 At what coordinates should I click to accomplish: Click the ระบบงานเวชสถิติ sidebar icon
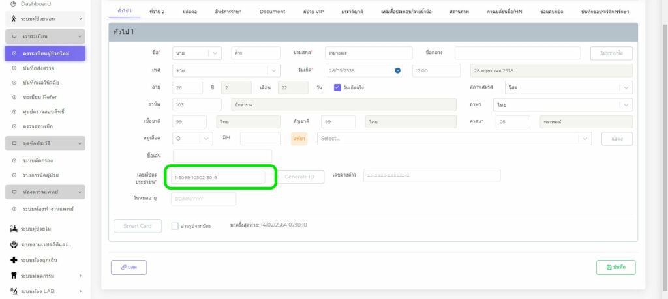(14, 244)
